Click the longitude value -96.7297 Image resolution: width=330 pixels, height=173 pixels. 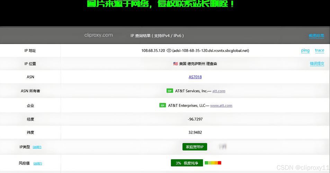195,119
